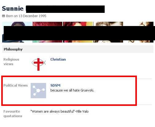Click the Sunnie profile name heading
This screenshot has height=127, width=155.
tap(13, 9)
